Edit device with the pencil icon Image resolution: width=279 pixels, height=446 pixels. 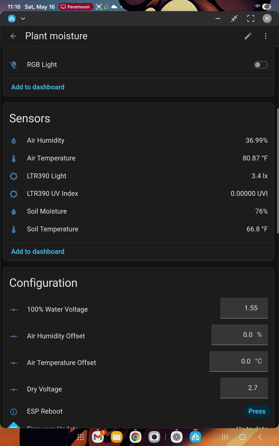[x=248, y=36]
